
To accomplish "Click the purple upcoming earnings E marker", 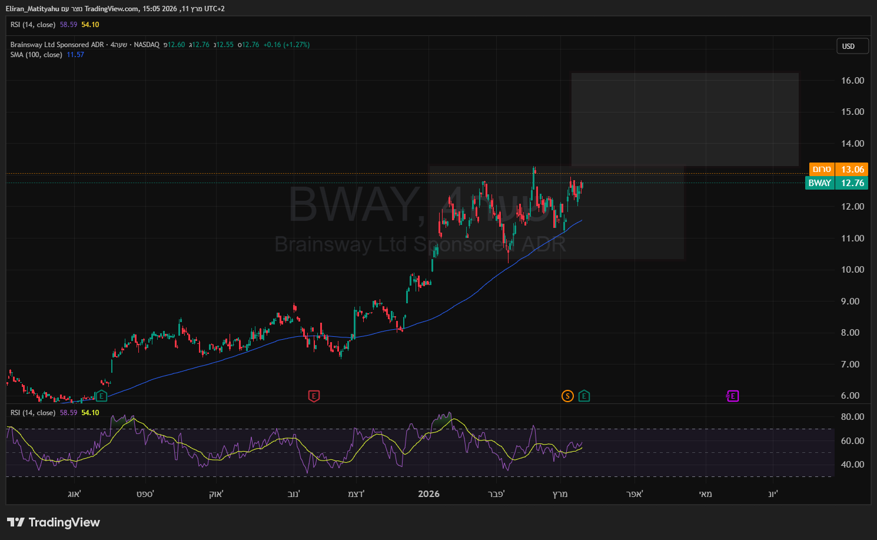I will pyautogui.click(x=733, y=396).
